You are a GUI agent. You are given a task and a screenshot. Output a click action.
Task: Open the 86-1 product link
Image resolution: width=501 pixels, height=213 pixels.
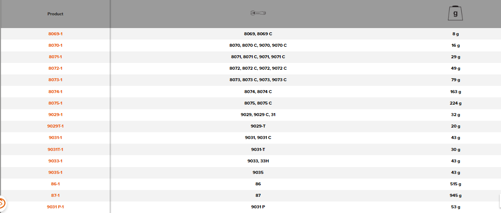[55, 184]
